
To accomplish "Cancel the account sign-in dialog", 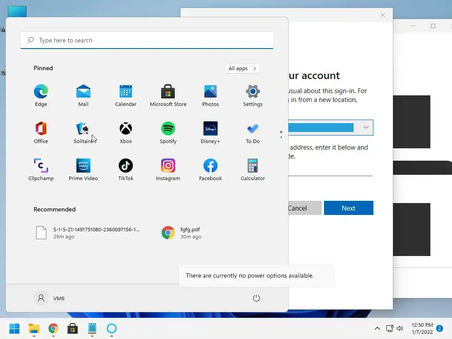I will [305, 208].
